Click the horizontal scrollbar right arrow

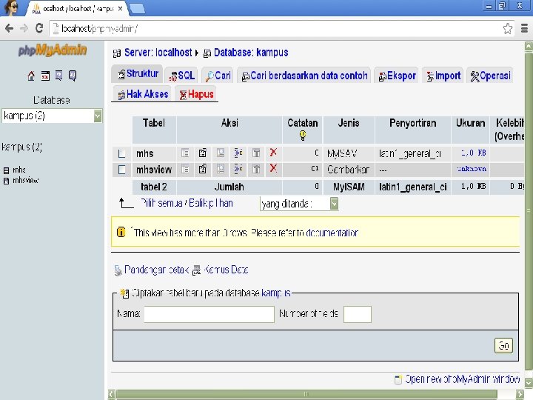pos(520,394)
